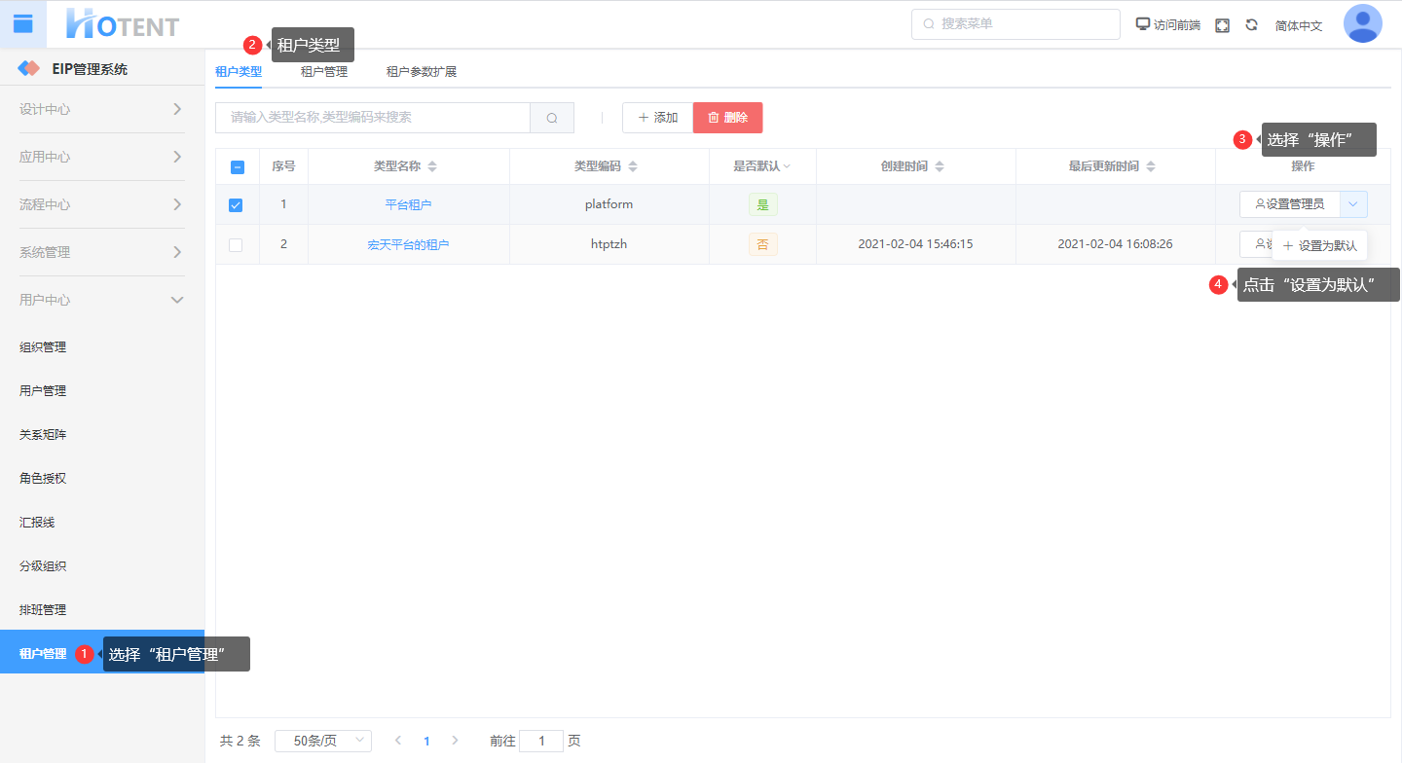
Task: Sort by 创建时间 column arrows
Action: [940, 166]
